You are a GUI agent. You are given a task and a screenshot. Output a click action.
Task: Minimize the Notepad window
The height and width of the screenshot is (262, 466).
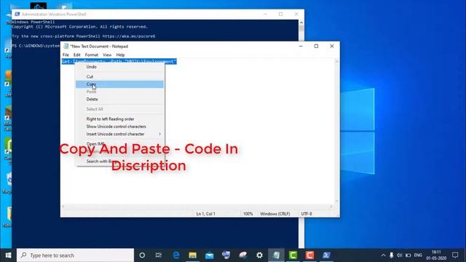[x=301, y=46]
